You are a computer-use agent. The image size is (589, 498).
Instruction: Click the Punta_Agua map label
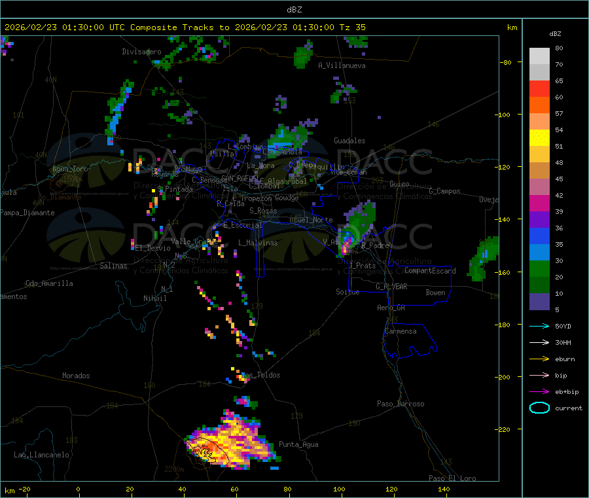coord(298,444)
